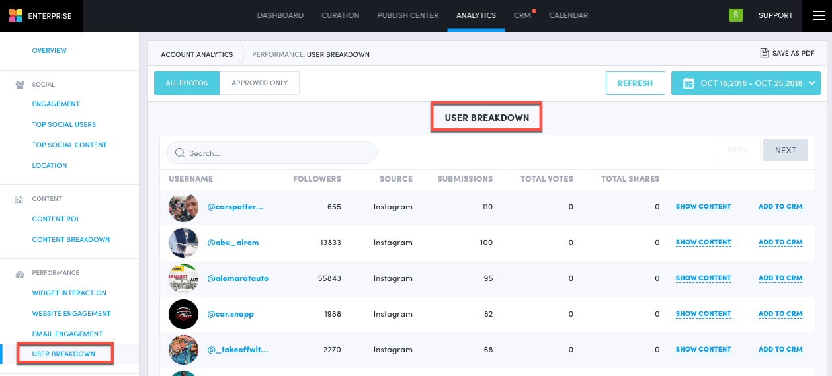Click the Save as PDF icon
The width and height of the screenshot is (832, 376).
point(765,54)
